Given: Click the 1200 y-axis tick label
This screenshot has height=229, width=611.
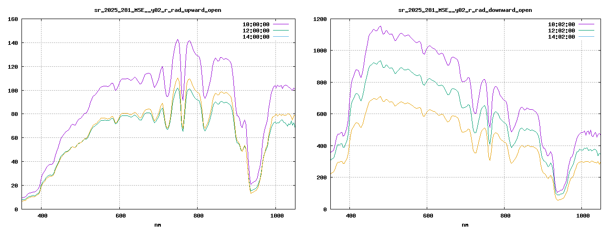Looking at the screenshot, I should pos(320,19).
